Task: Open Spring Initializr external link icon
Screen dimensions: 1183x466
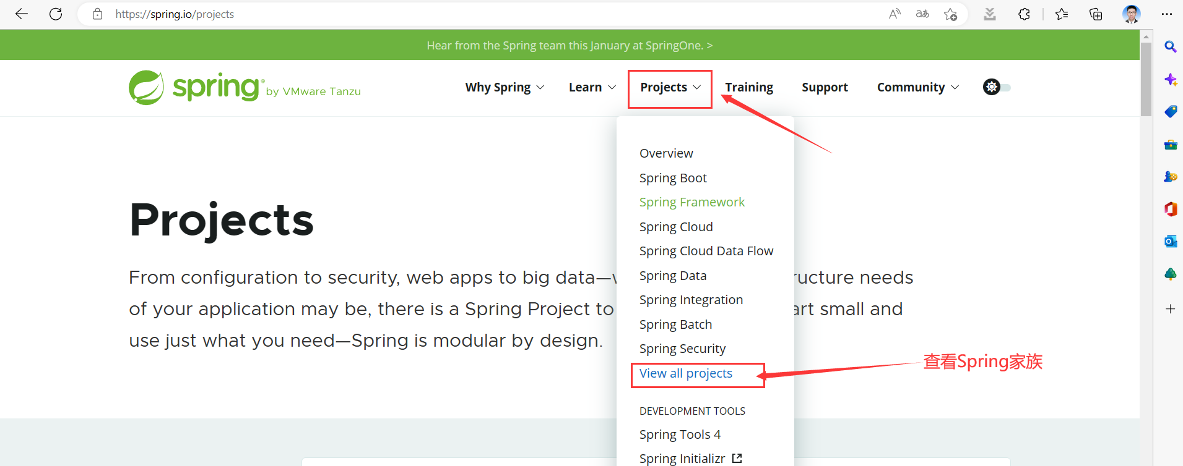Action: [737, 458]
